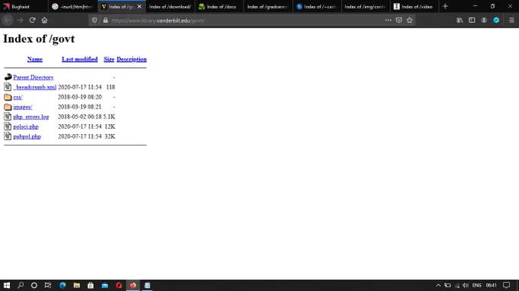Image resolution: width=519 pixels, height=291 pixels.
Task: Open _breadcrumb.xml file link
Action: pos(35,87)
